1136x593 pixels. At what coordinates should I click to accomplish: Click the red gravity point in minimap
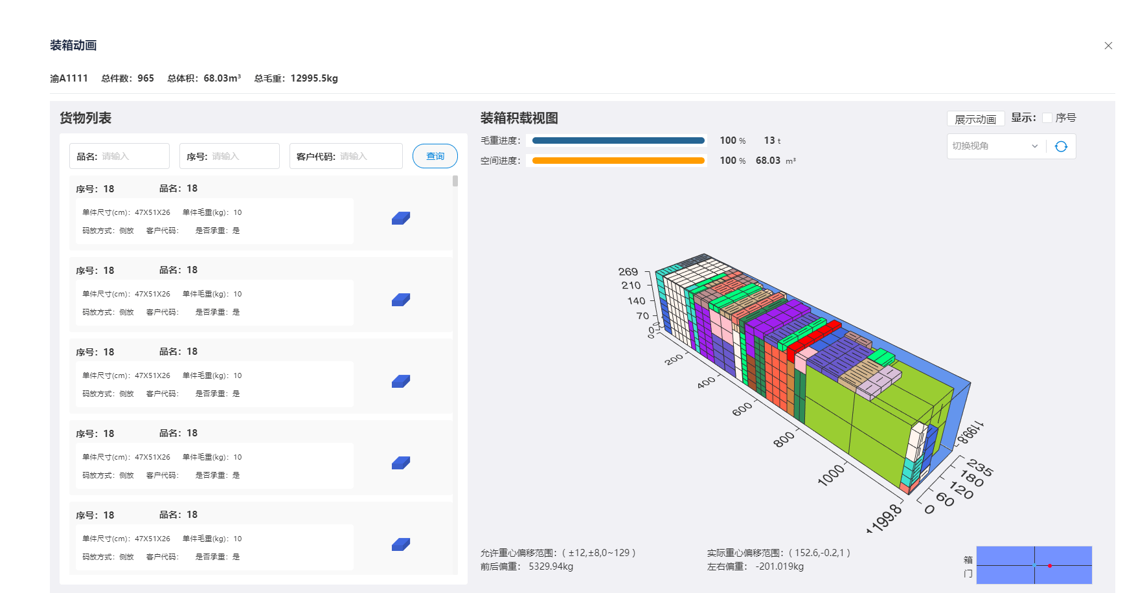1050,566
